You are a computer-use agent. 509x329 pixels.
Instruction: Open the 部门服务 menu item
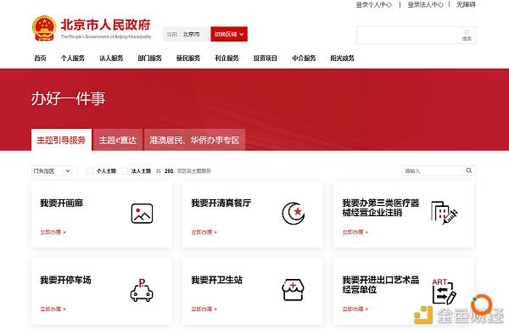point(149,58)
